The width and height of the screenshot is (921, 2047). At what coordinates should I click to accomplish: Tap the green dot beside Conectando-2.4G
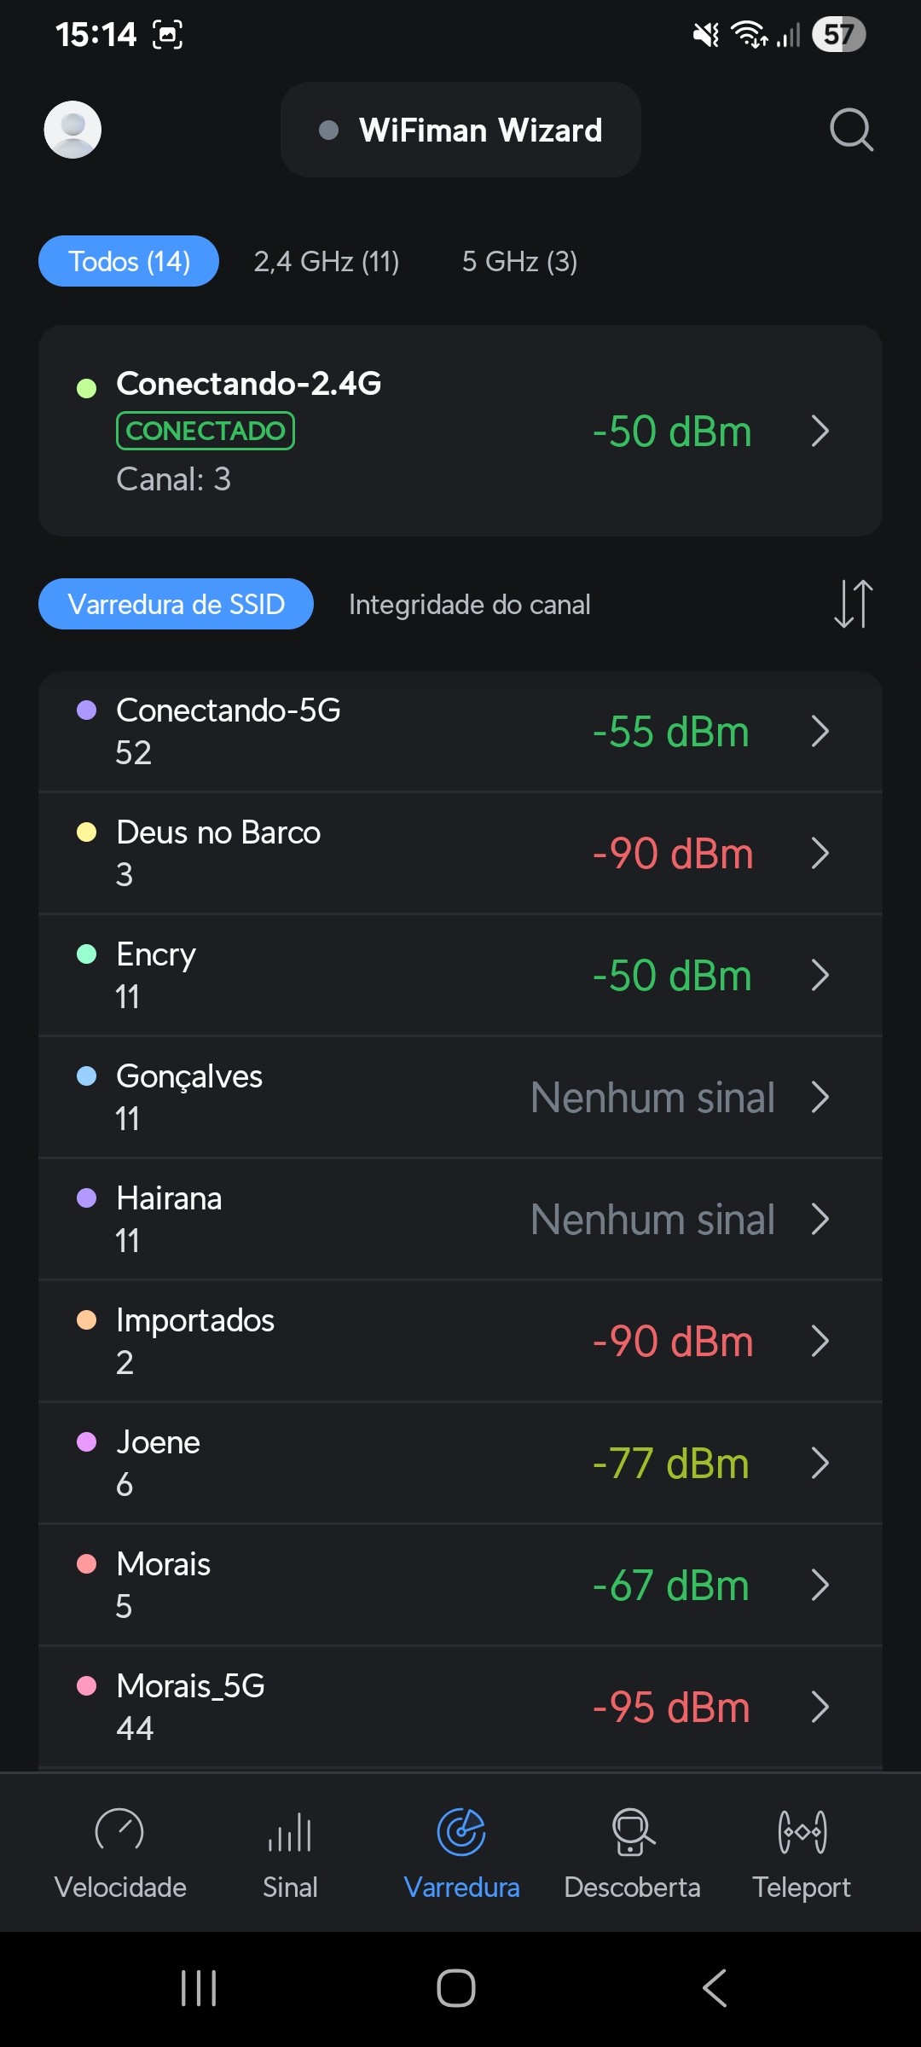tap(86, 389)
